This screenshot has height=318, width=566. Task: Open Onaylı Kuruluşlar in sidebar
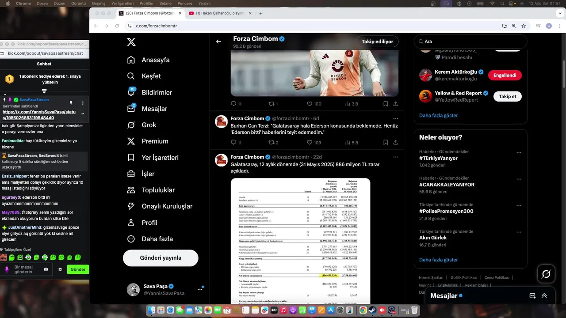click(160, 206)
